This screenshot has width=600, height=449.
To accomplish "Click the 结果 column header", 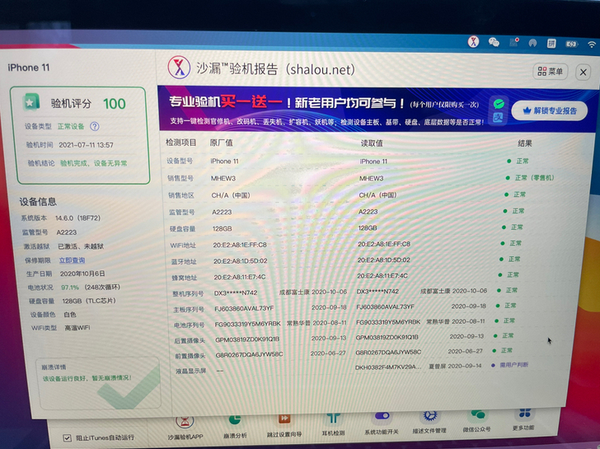I will [x=525, y=143].
